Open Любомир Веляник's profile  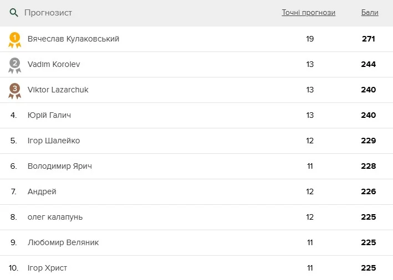(x=63, y=242)
